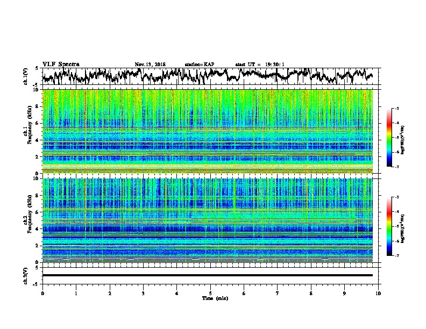Click the log(PSD) label beside ch.1 colorbar

403,140
